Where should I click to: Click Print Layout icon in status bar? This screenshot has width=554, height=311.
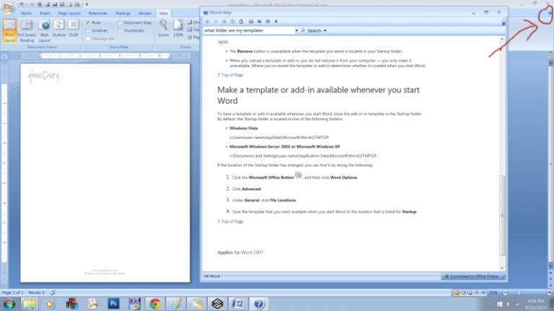(x=457, y=293)
